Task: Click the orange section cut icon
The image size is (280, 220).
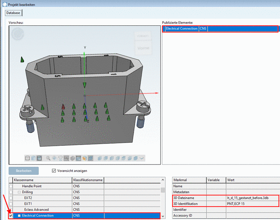Action: coord(84,158)
